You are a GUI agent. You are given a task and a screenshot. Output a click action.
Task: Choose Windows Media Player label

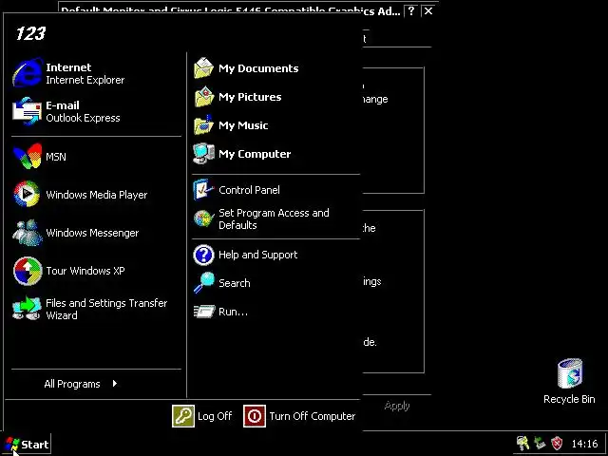coord(97,195)
